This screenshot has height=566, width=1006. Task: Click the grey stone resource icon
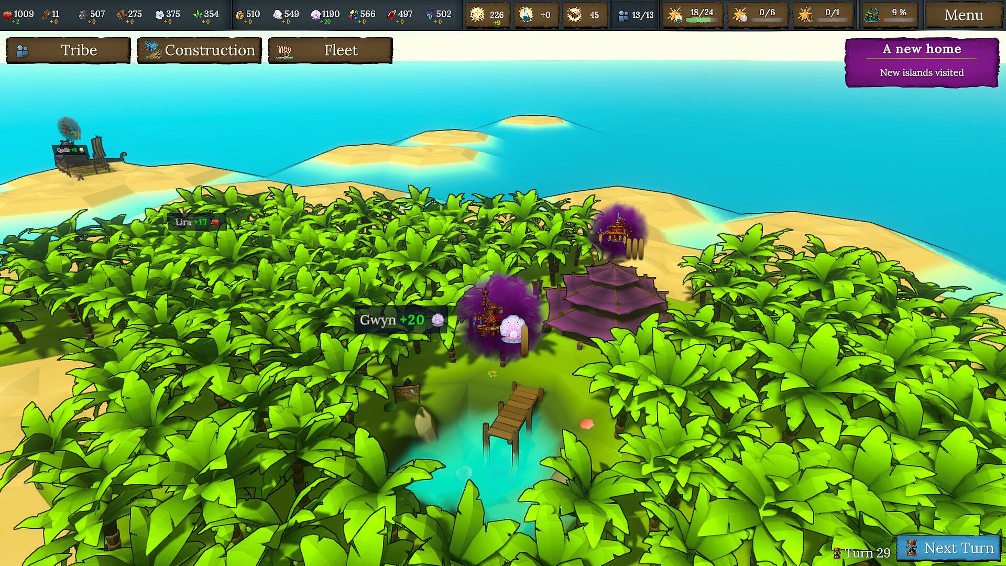pos(83,15)
